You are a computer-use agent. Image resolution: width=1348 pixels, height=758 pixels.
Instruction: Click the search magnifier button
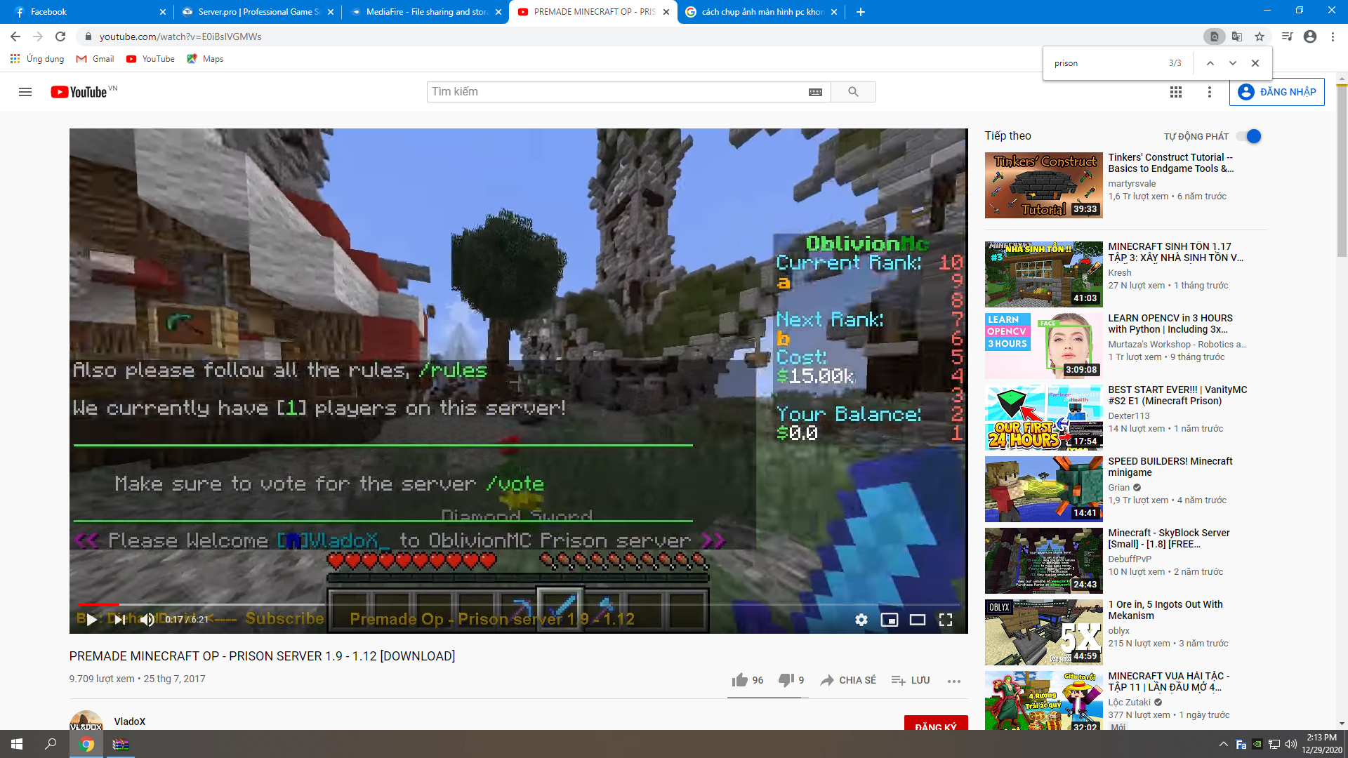pos(853,92)
